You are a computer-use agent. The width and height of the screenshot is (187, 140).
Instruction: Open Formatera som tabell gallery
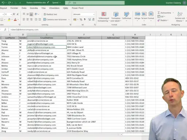116,17
